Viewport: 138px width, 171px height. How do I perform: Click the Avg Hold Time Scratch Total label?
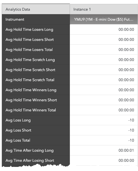click(x=30, y=80)
